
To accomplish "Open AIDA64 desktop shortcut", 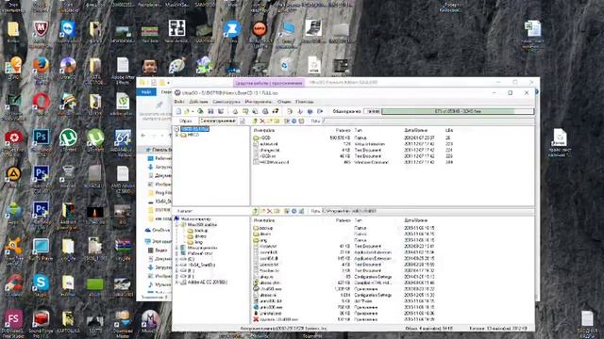I will [123, 138].
